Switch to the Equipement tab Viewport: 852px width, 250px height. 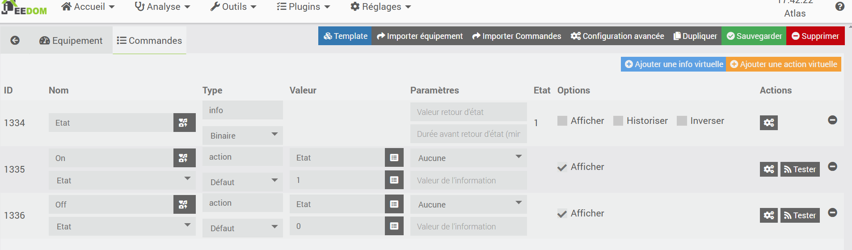pos(71,41)
